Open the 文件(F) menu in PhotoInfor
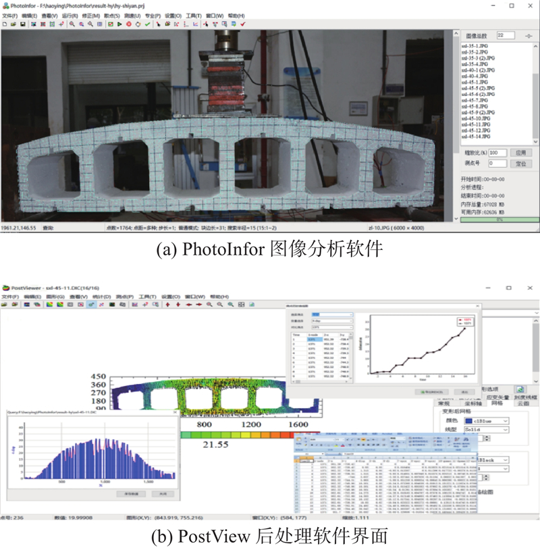Viewport: 540px width, 548px height. (x=9, y=16)
